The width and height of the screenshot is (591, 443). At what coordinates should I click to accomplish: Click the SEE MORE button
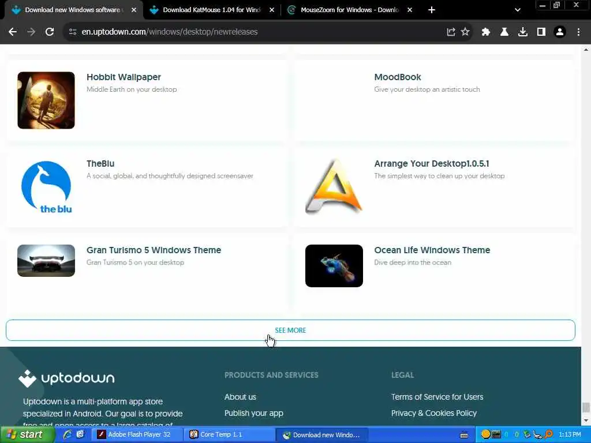point(290,331)
